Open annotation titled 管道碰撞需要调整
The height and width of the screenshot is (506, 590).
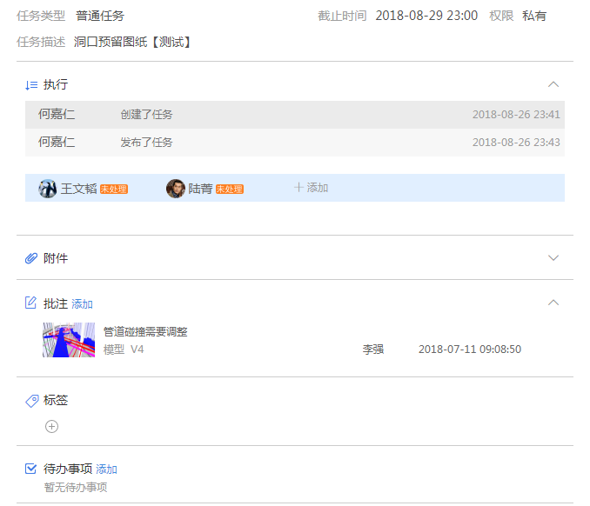145,331
